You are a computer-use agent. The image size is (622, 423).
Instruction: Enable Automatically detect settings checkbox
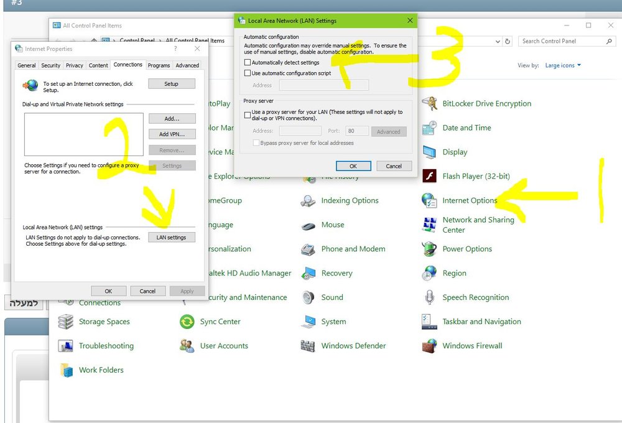(248, 62)
